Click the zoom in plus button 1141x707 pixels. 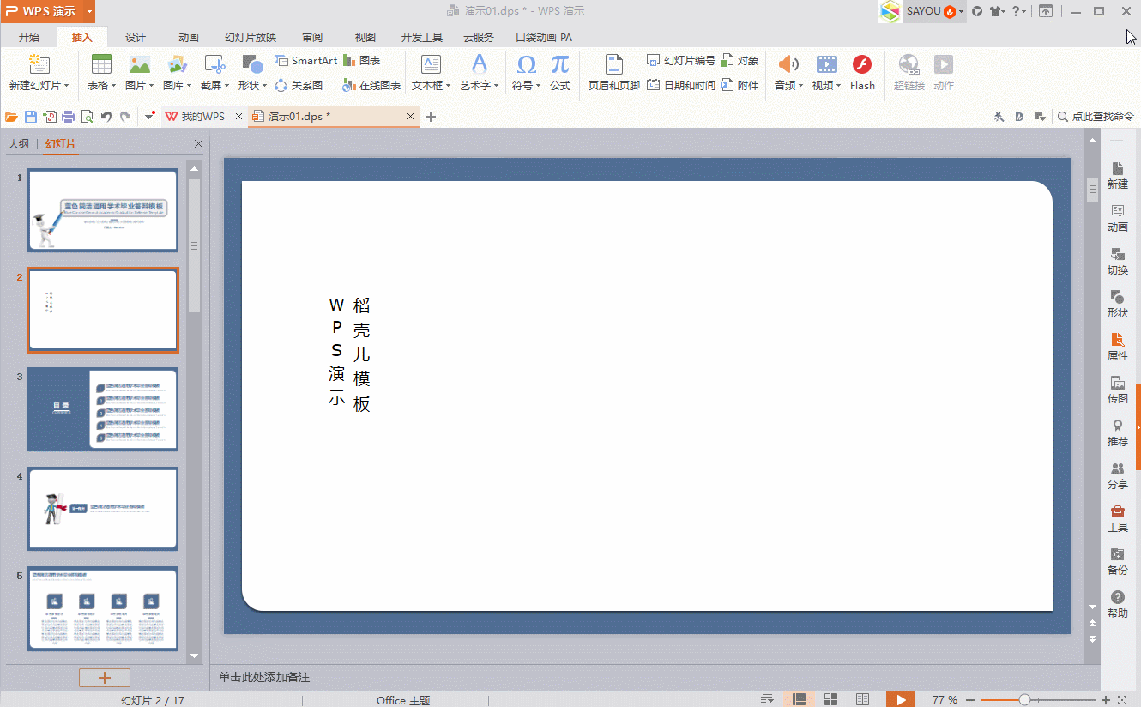click(1106, 699)
